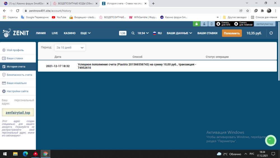The height and width of the screenshot is (158, 280).
Task: Open the КАЗИНО section
Action: tap(70, 33)
